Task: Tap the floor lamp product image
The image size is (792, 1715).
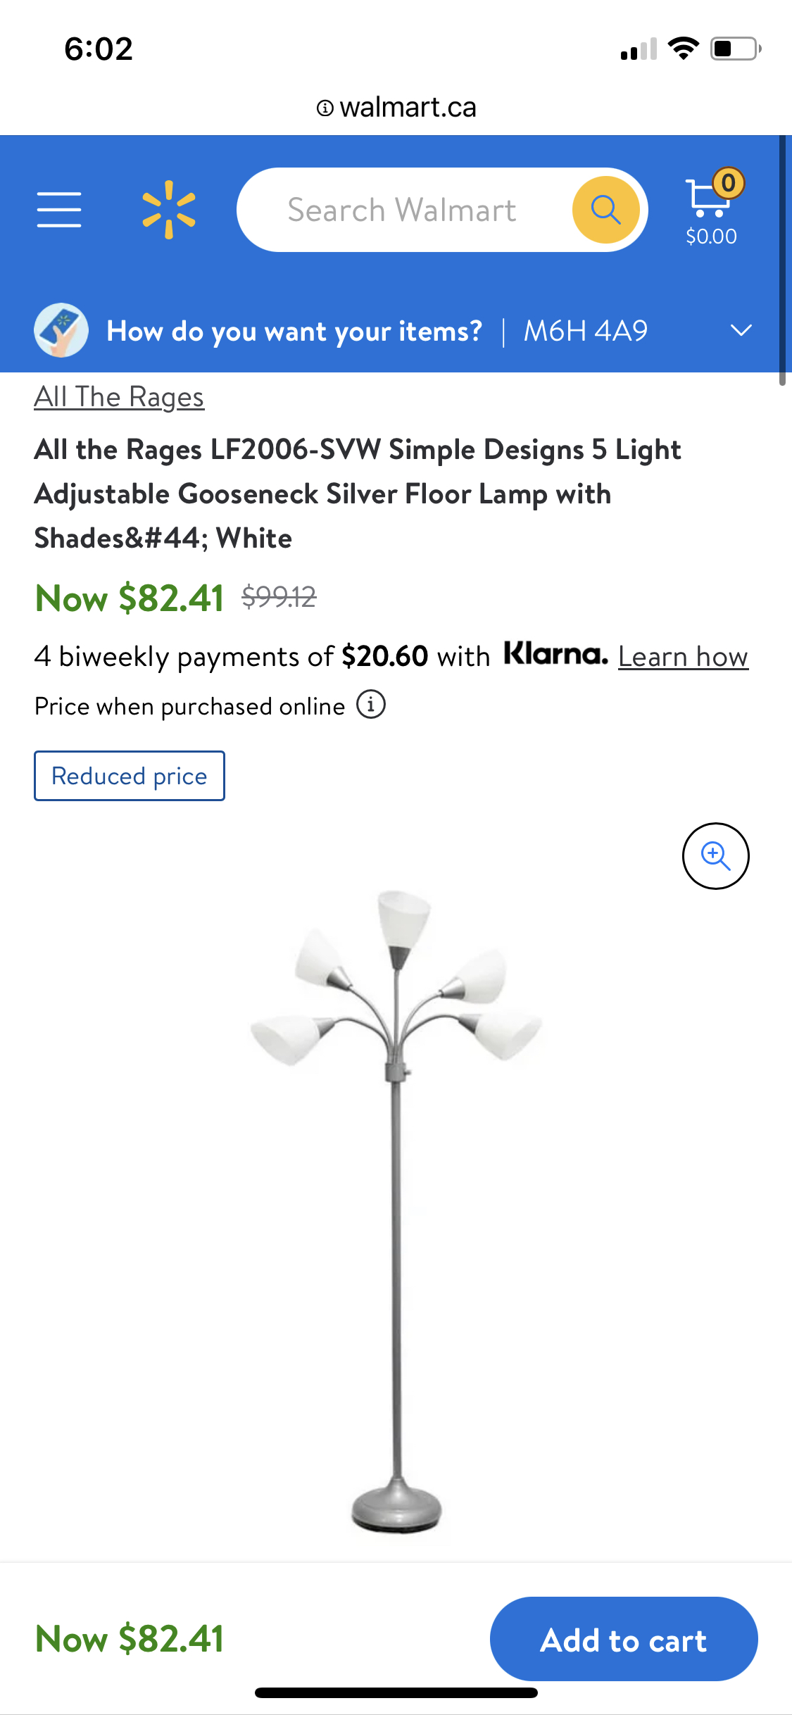Action: 396,1211
